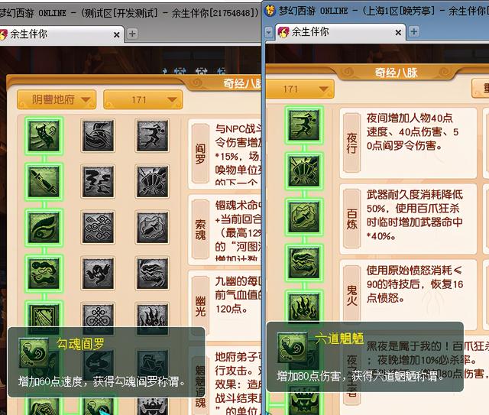Click the 百炼 skill label
This screenshot has width=489, height=415.
[351, 219]
